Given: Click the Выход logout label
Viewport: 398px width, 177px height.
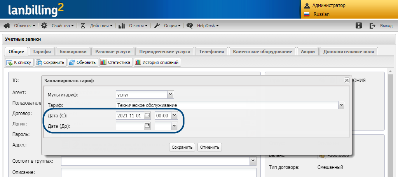Looking at the screenshot, I should pyautogui.click(x=386, y=26).
